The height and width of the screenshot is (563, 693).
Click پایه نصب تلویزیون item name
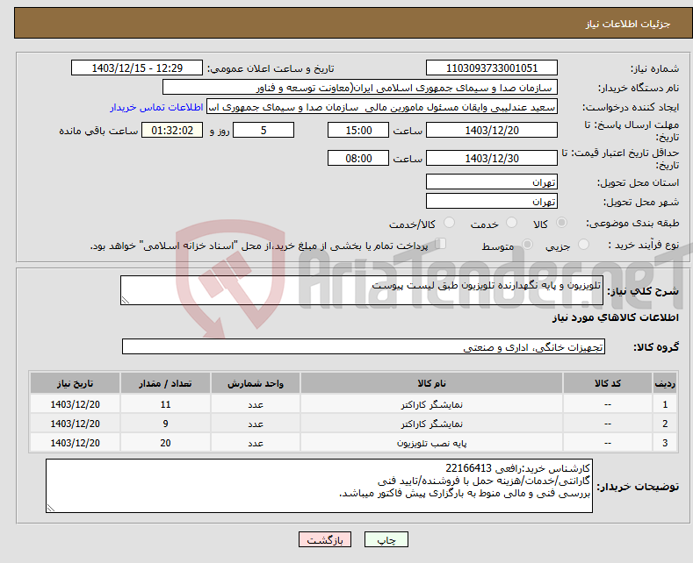(x=432, y=443)
